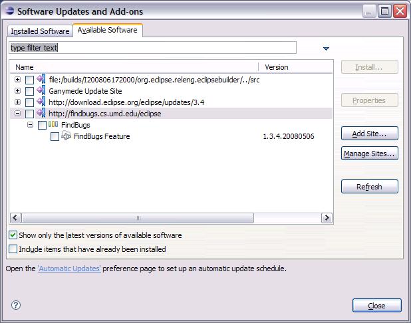Click the scroll left arrow of the list

pyautogui.click(x=15, y=218)
